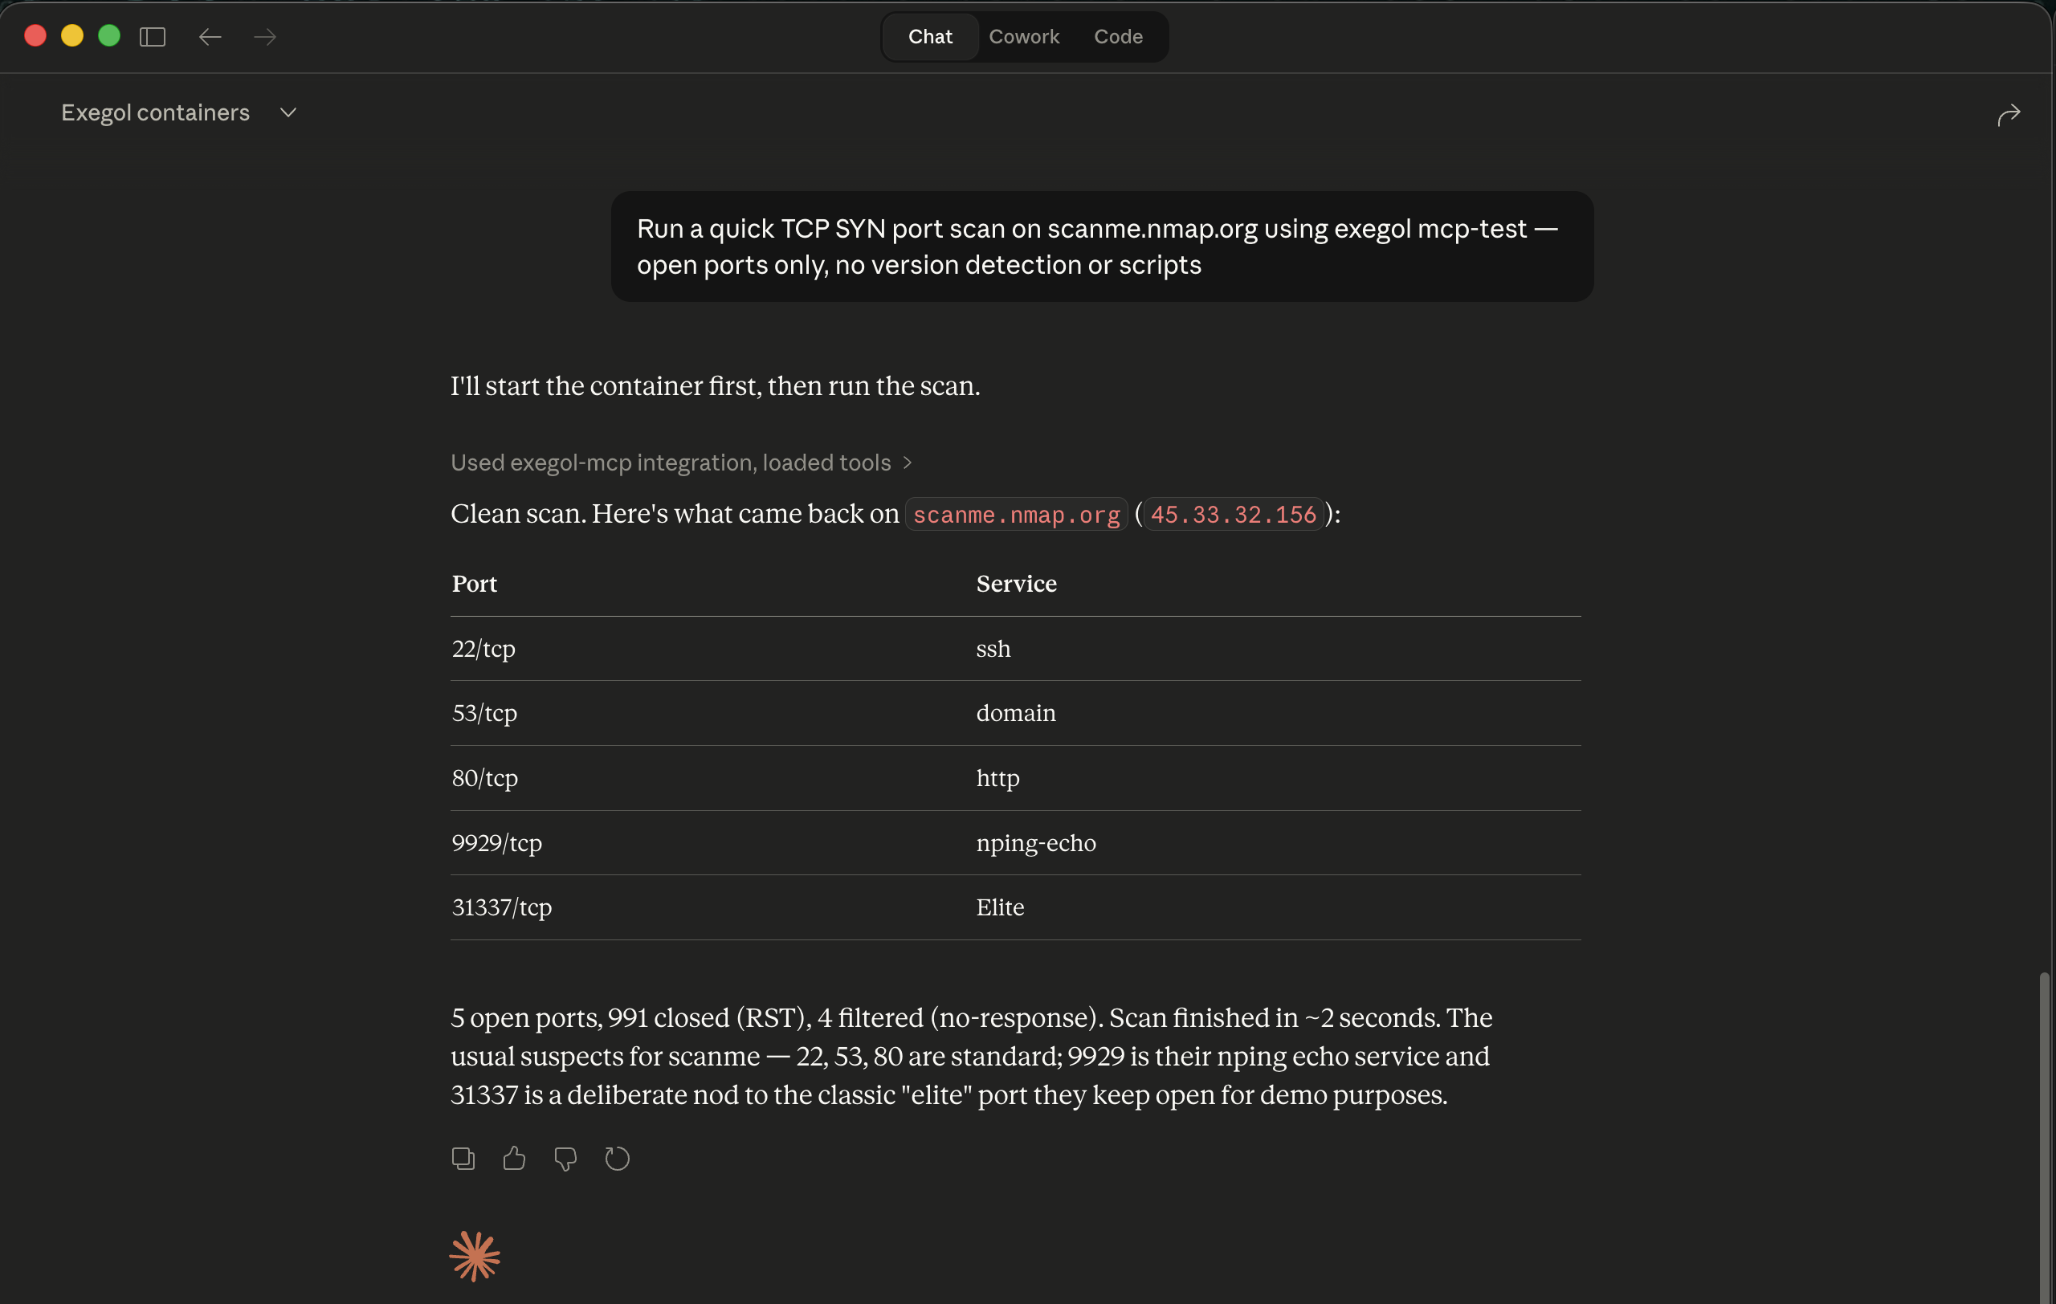The image size is (2056, 1304).
Task: Regenerate the response with retry icon
Action: pos(617,1158)
